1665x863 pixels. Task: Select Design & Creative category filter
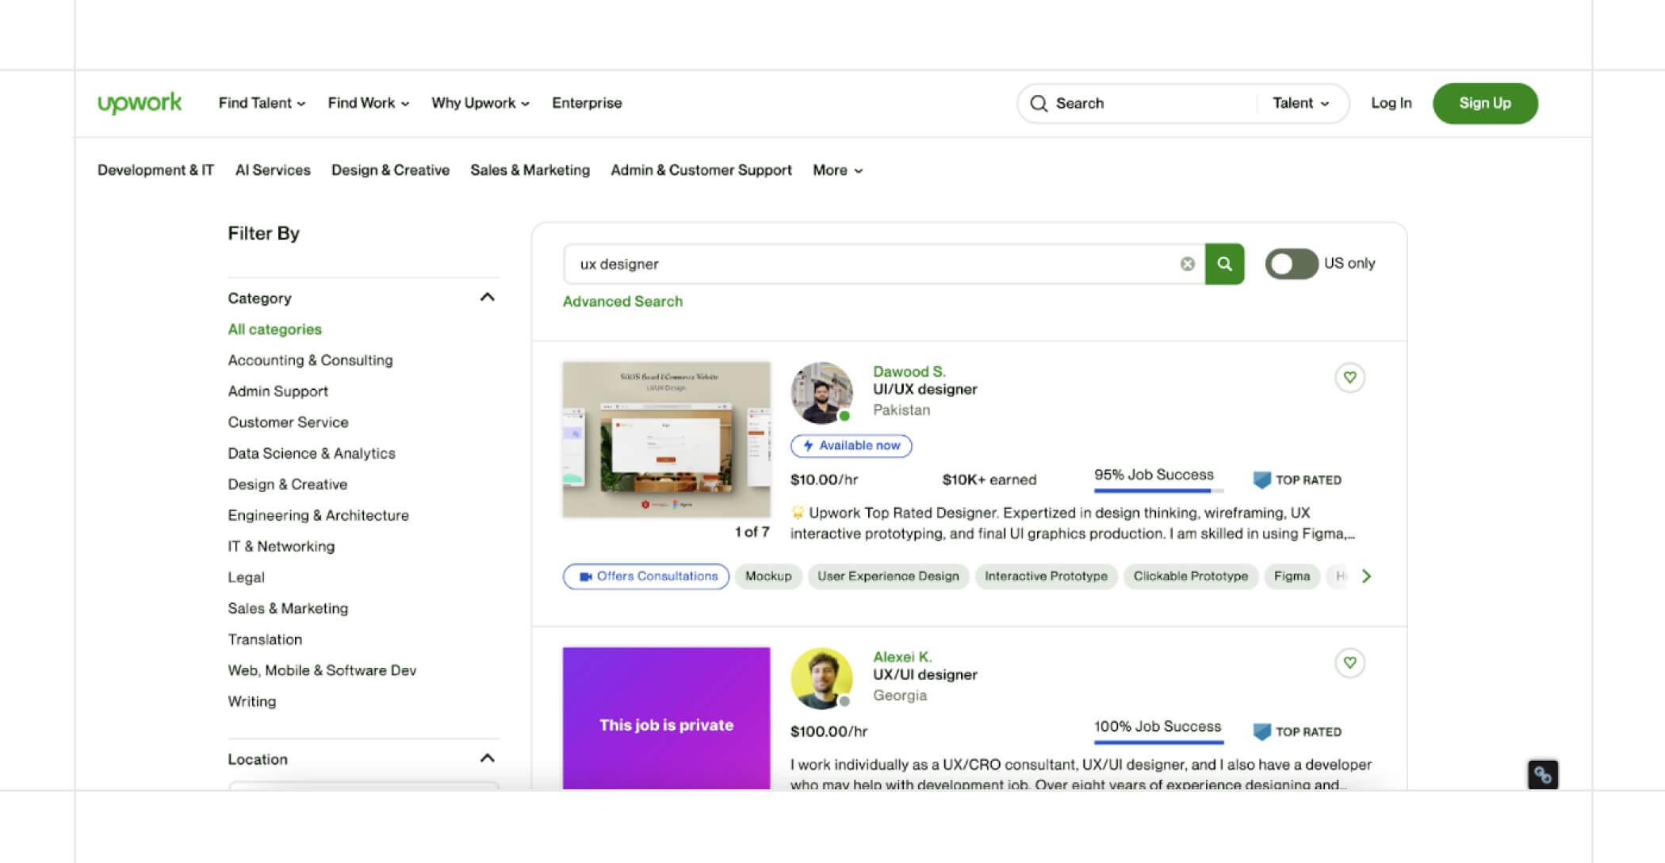[286, 484]
